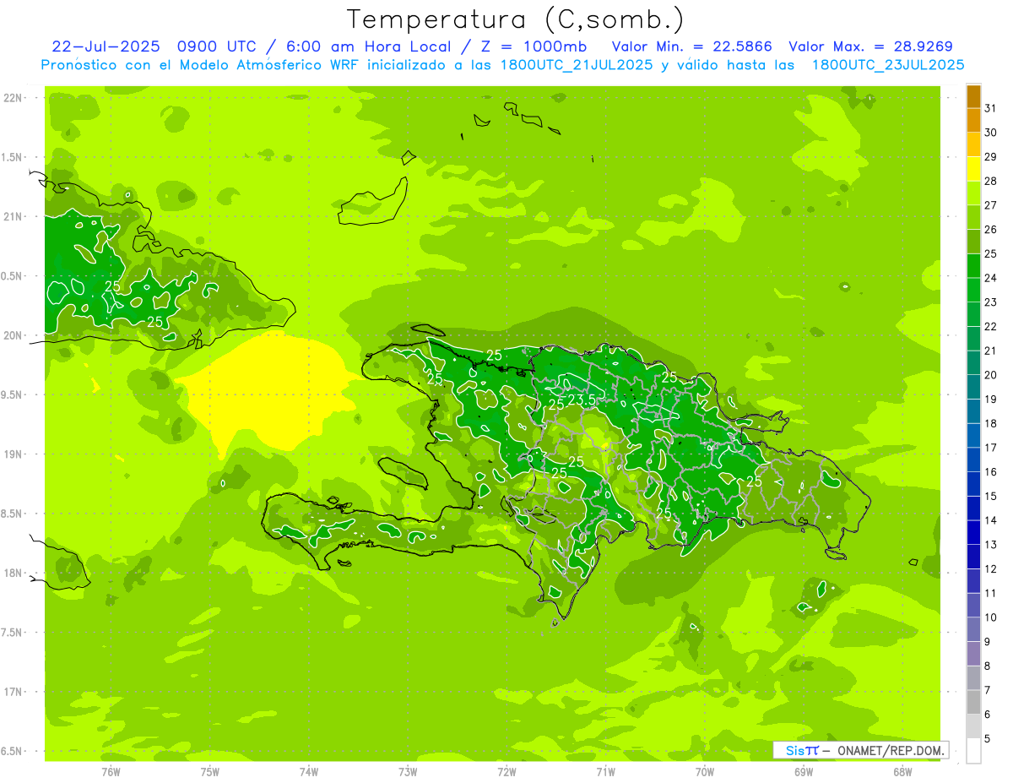Click the "24" value on color scale

(991, 278)
